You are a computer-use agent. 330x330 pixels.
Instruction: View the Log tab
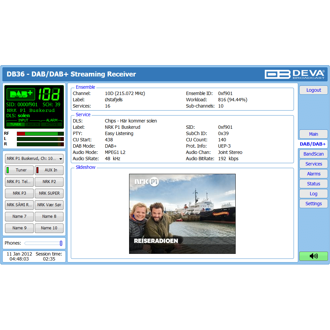pyautogui.click(x=313, y=194)
